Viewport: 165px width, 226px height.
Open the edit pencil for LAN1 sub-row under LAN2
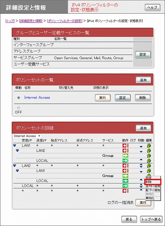[149, 171]
